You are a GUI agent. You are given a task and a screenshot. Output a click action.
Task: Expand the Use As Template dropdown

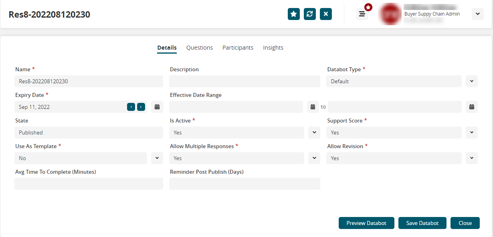tap(157, 158)
